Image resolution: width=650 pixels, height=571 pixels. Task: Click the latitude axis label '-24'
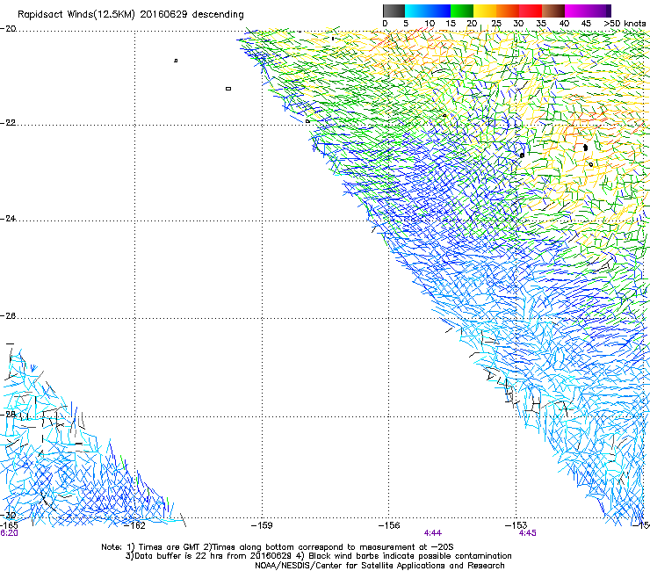tap(8, 218)
